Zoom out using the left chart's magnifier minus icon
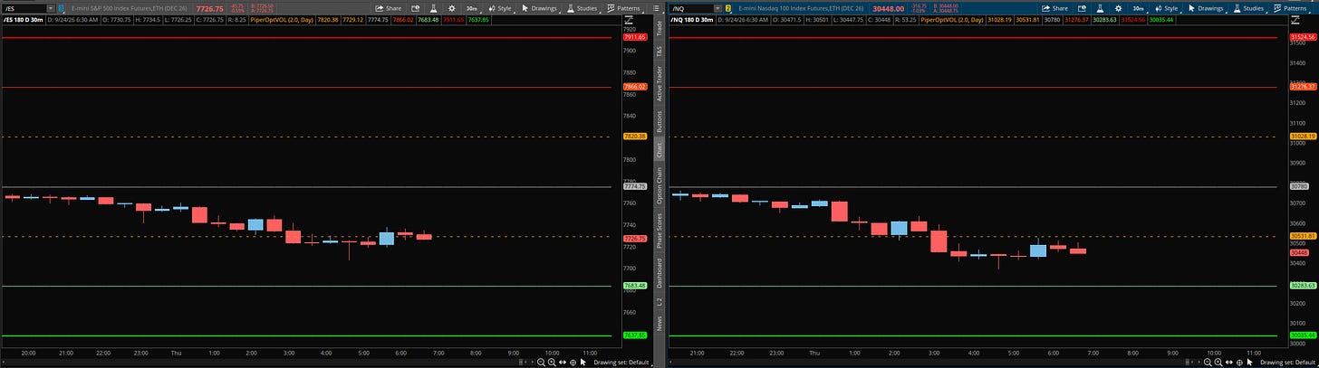 pos(541,362)
